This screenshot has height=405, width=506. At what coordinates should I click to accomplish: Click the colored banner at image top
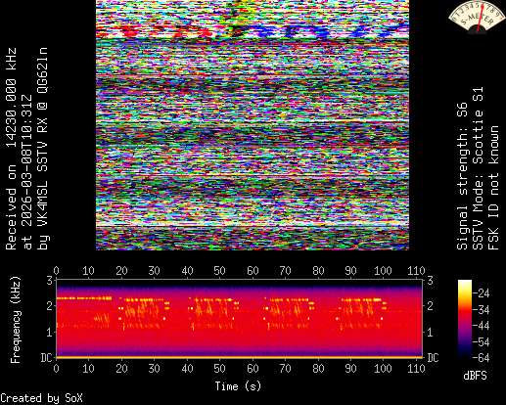(253, 20)
